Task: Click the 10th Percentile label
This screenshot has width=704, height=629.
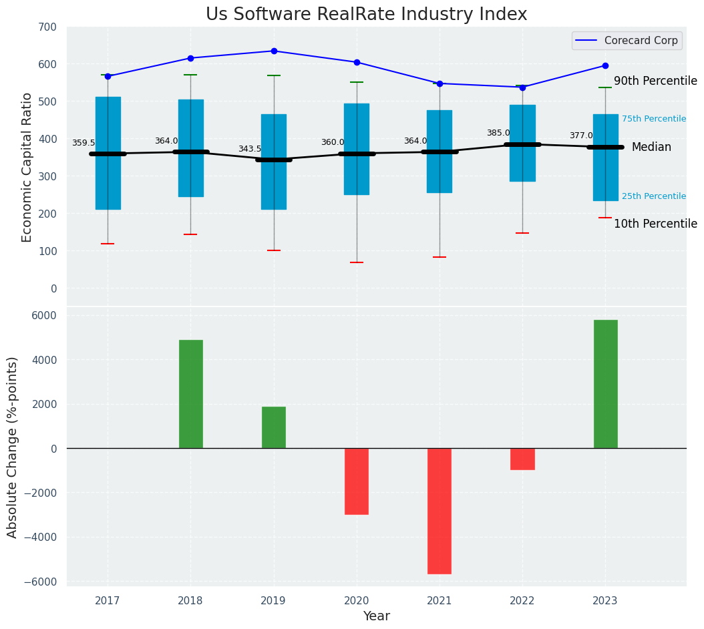Action: pos(655,224)
